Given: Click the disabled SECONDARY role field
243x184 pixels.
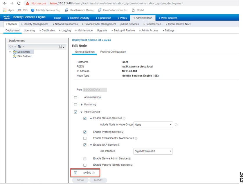Looking at the screenshot, I should (x=95, y=90).
